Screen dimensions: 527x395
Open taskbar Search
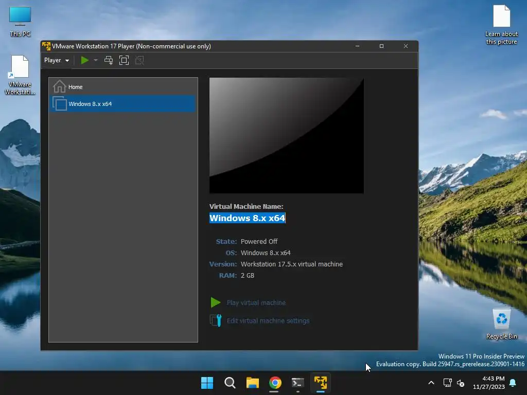(230, 383)
